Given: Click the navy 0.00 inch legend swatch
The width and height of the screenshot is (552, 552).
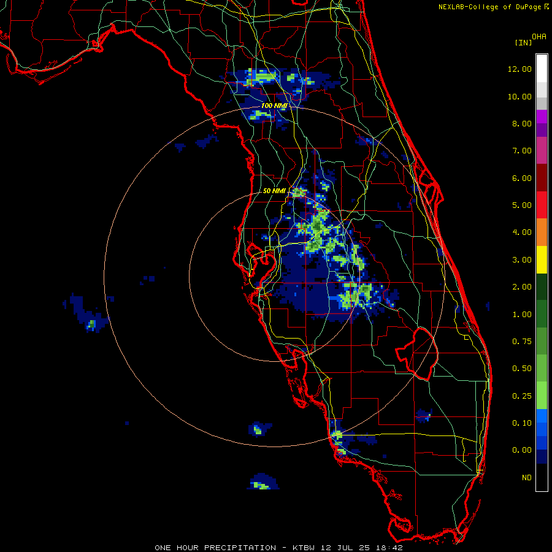Looking at the screenshot, I should 542,456.
